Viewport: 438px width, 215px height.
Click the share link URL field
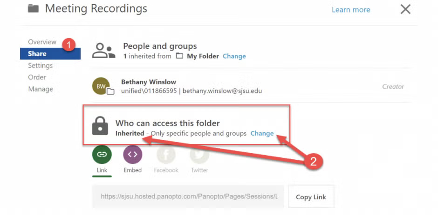coord(188,196)
